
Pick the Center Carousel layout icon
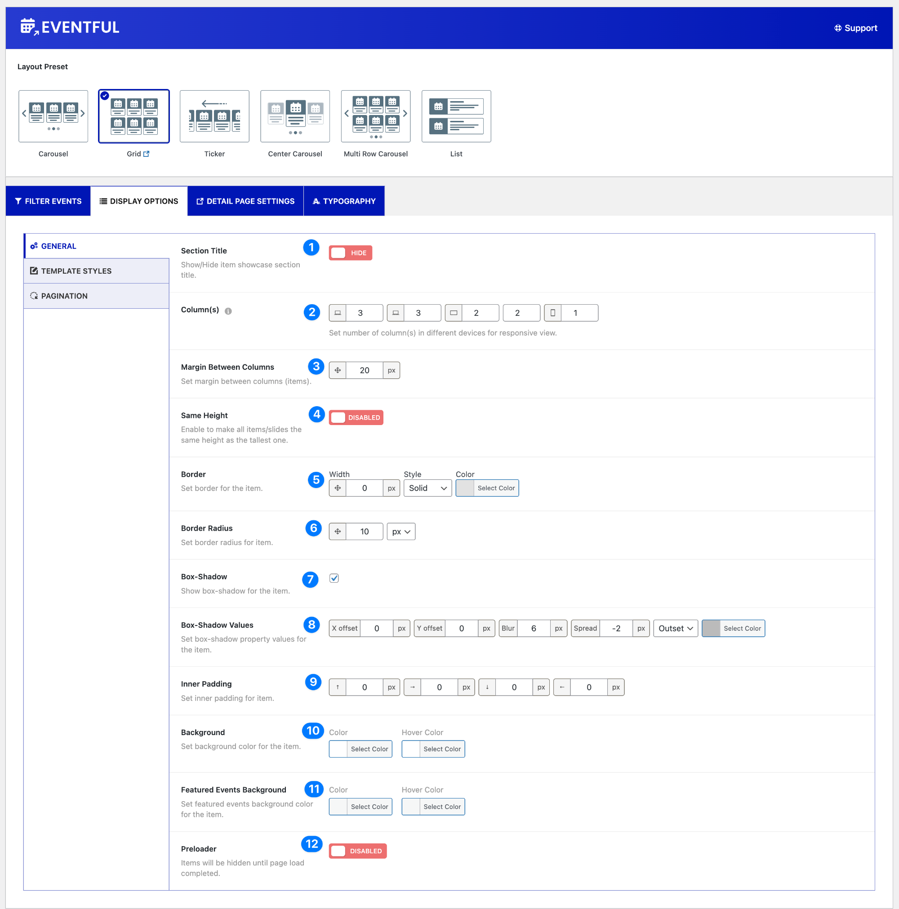(x=294, y=116)
